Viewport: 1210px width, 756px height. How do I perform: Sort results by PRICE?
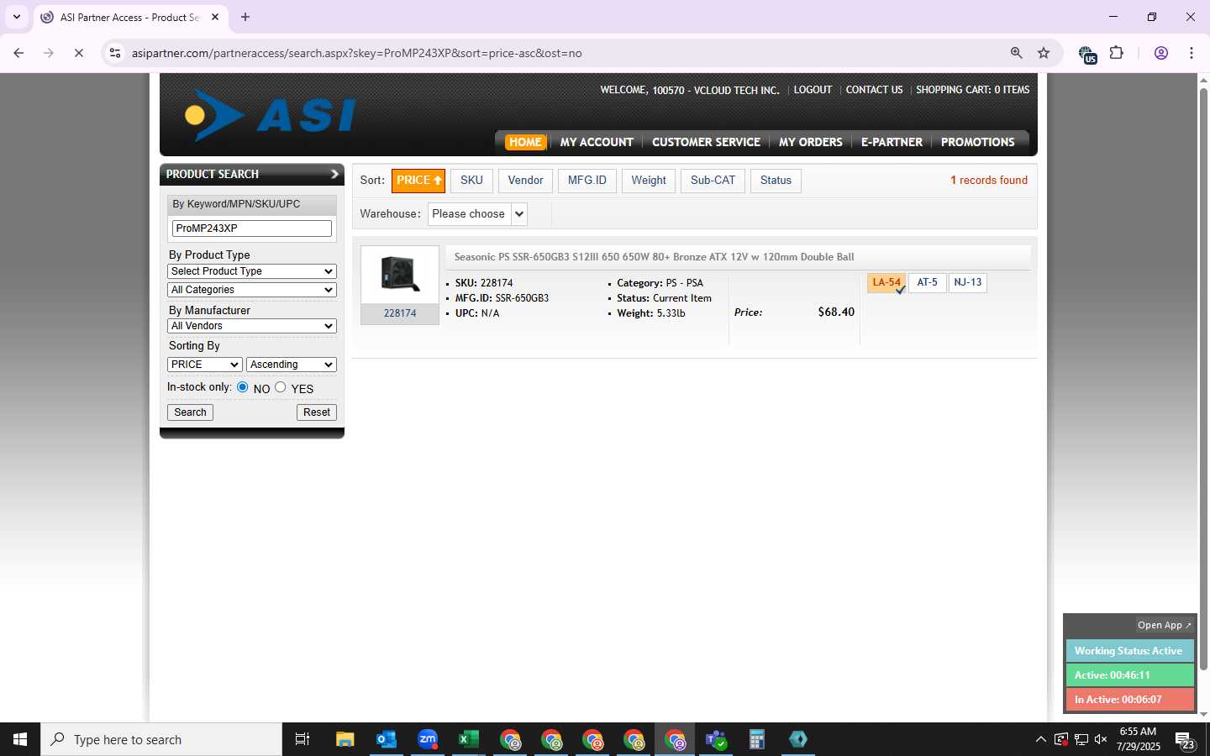pyautogui.click(x=418, y=181)
